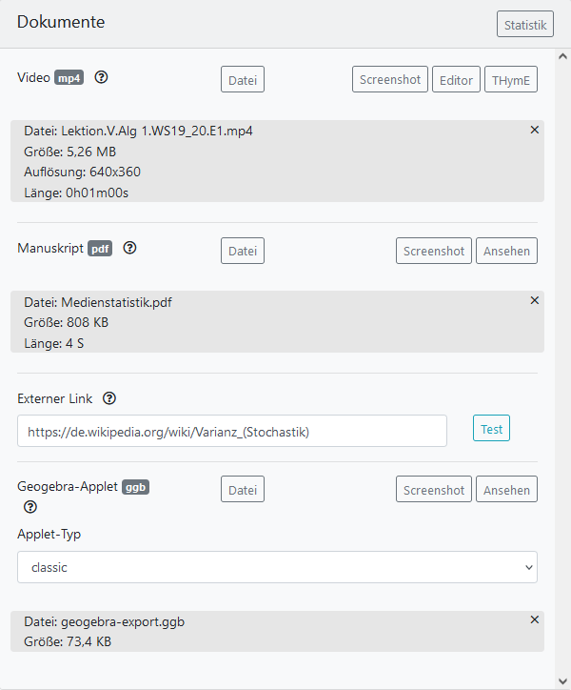Open the Applet-Typ dropdown
The image size is (571, 690).
277,567
